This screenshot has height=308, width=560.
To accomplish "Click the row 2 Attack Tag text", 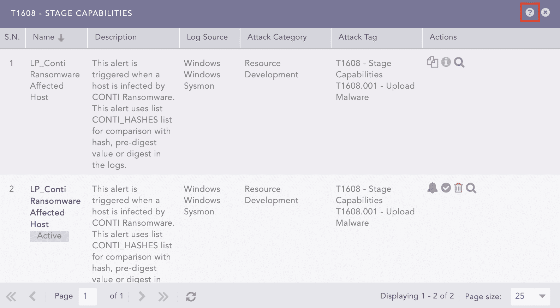I will coord(375,206).
